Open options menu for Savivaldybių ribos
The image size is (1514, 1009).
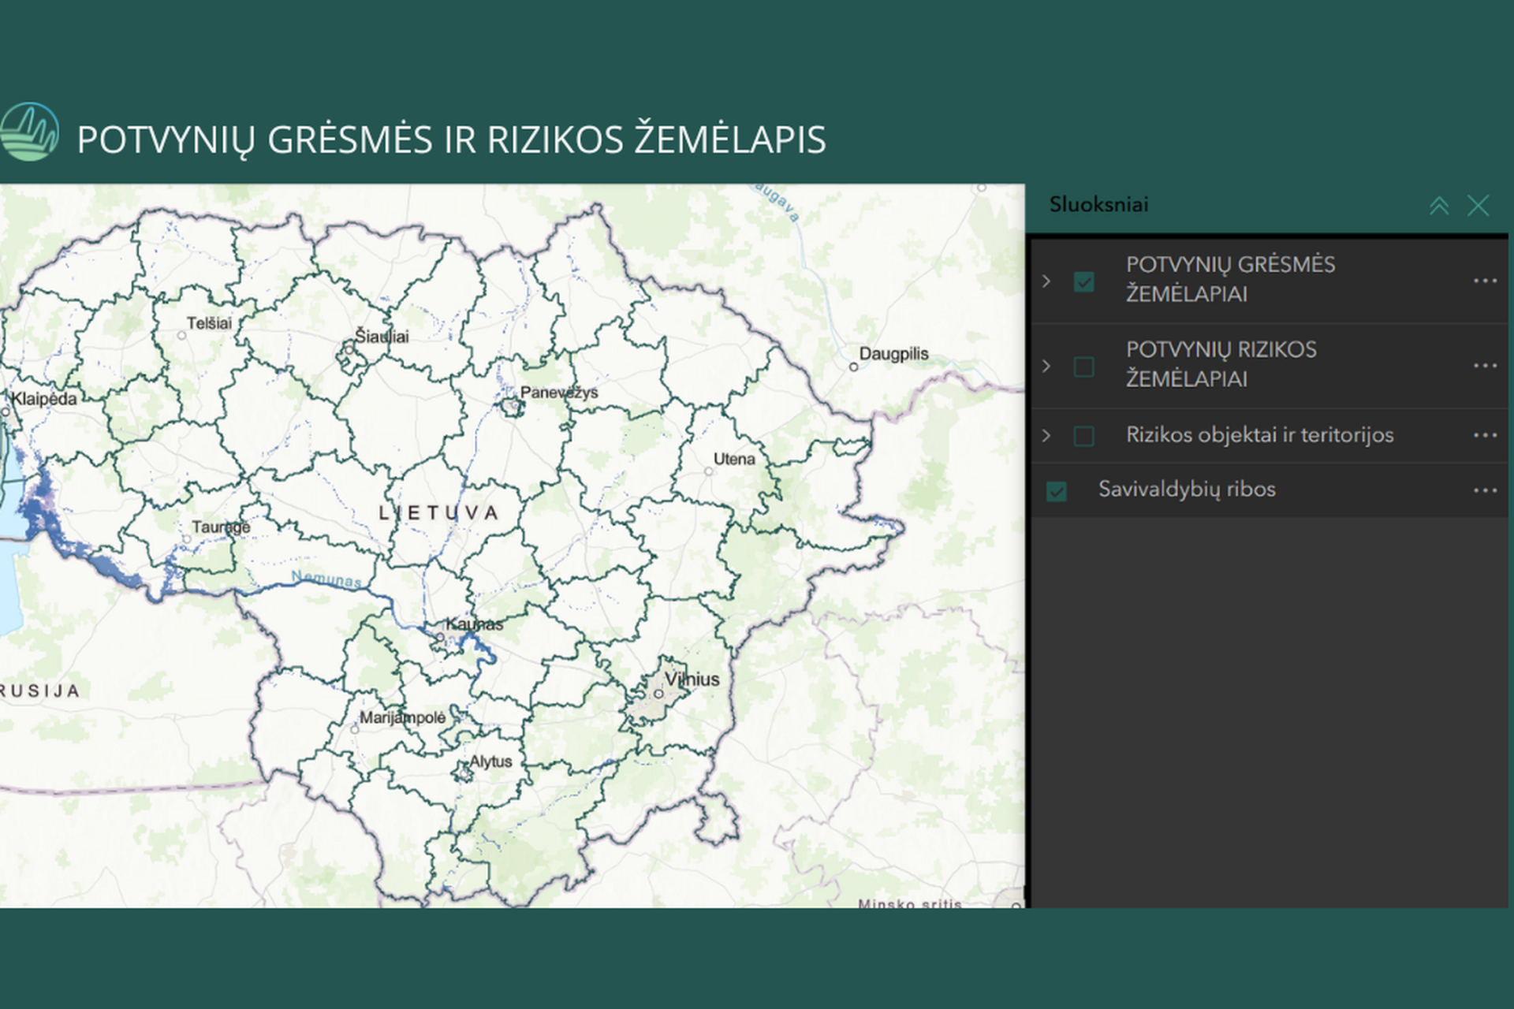click(1485, 490)
